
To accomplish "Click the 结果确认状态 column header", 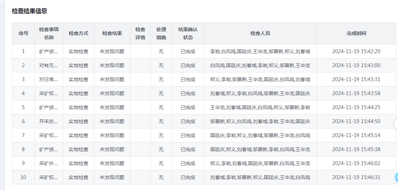I will point(188,33).
